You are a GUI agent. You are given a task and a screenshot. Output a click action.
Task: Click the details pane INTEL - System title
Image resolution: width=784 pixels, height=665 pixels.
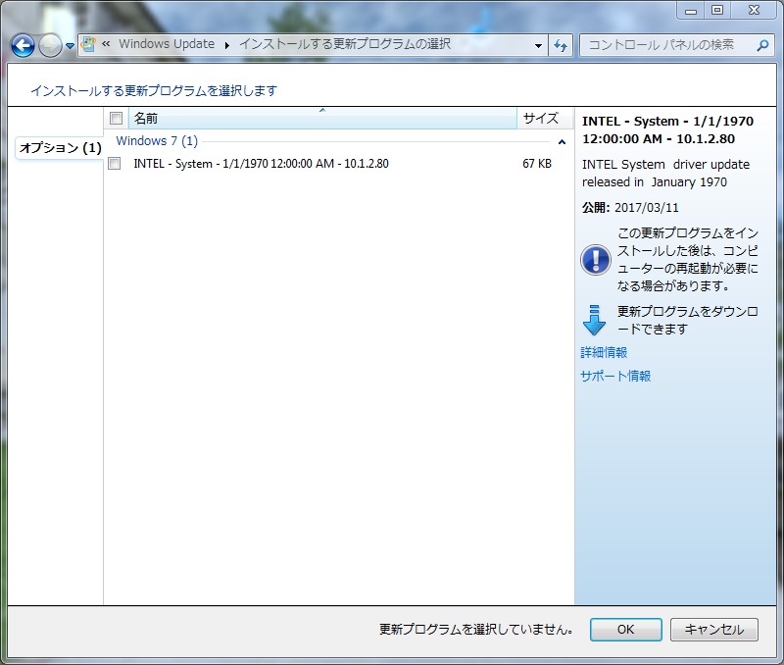pyautogui.click(x=667, y=130)
